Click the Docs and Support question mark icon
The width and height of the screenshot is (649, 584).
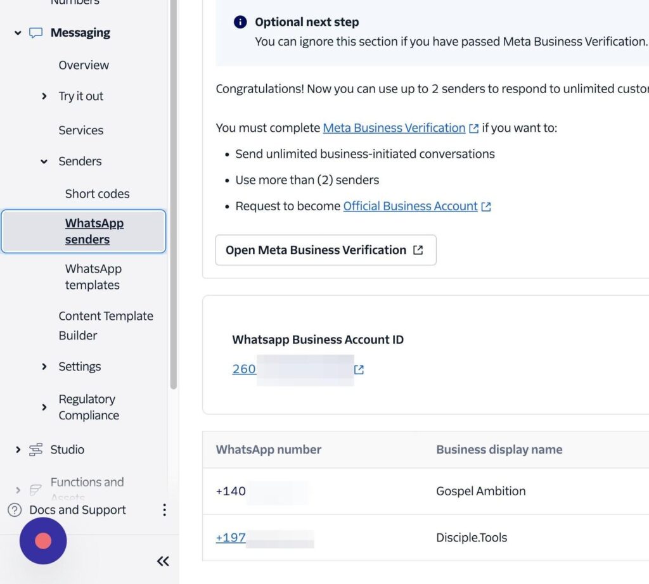point(15,510)
